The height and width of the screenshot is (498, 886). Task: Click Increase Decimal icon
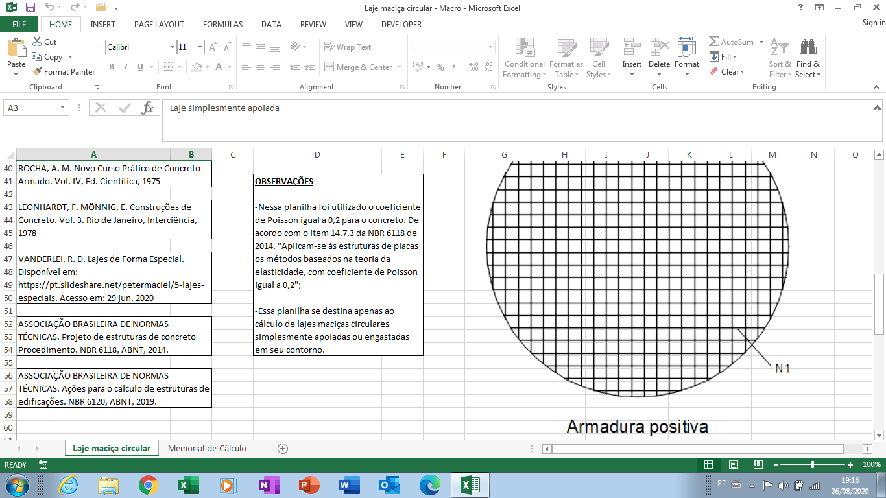[473, 67]
